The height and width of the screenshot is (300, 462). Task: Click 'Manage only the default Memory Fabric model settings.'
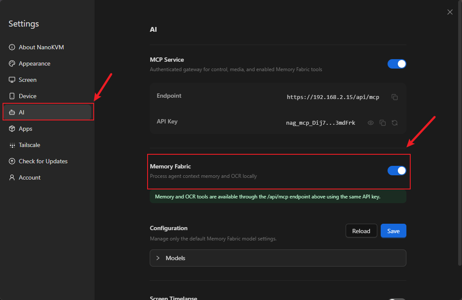pos(213,239)
